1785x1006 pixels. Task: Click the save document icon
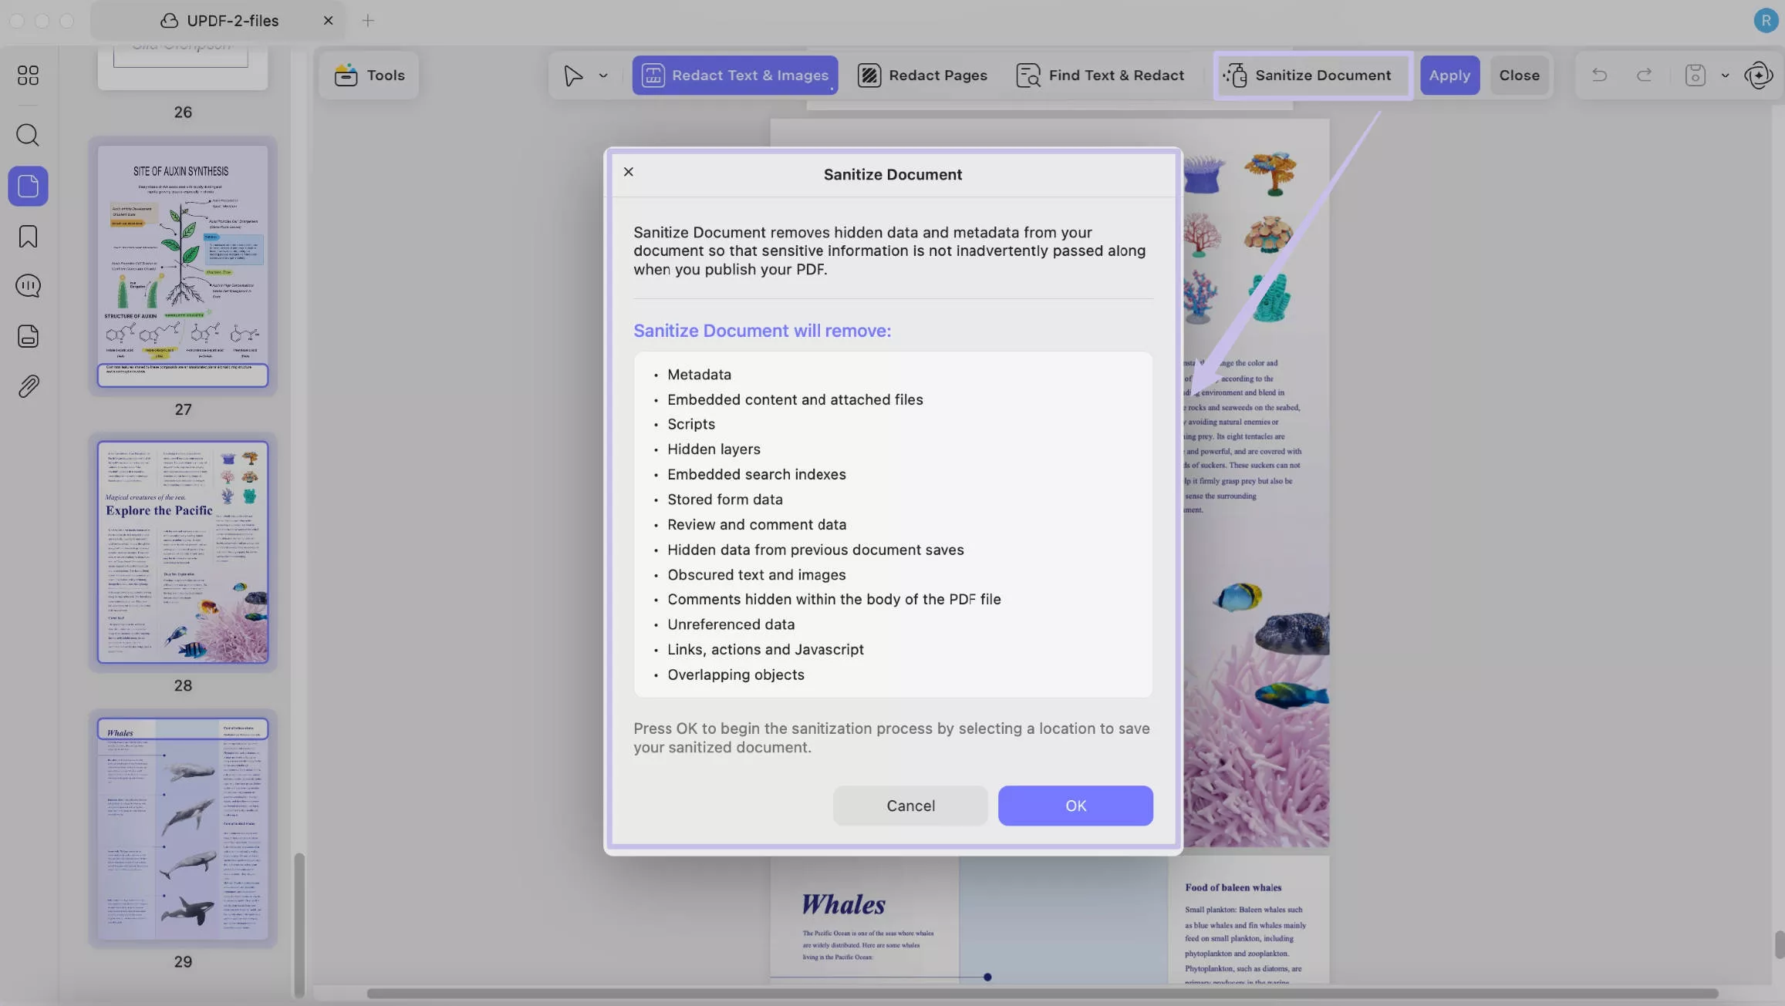(1695, 75)
